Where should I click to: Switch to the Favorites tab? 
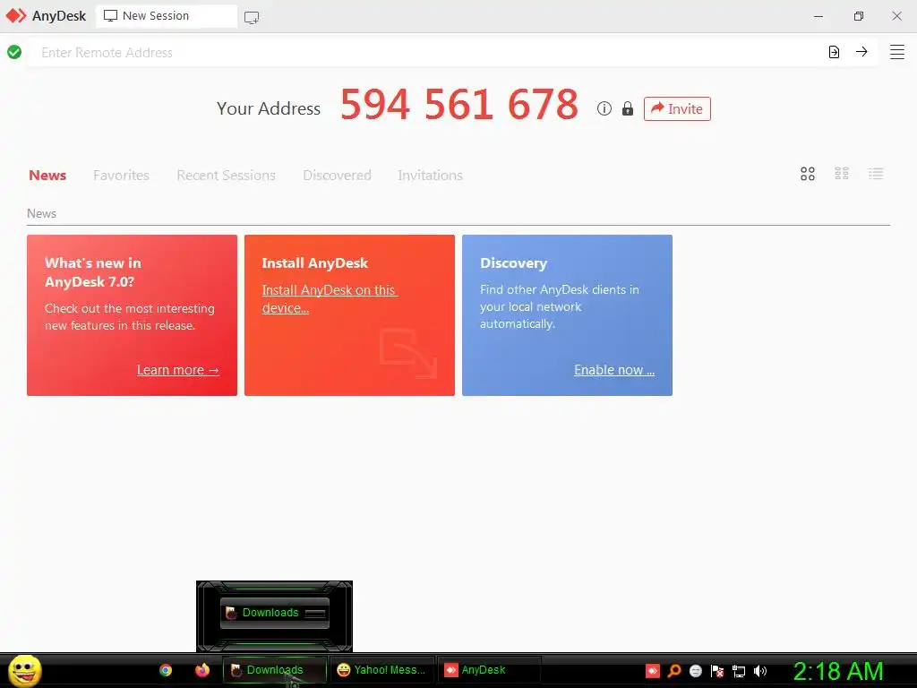(121, 175)
